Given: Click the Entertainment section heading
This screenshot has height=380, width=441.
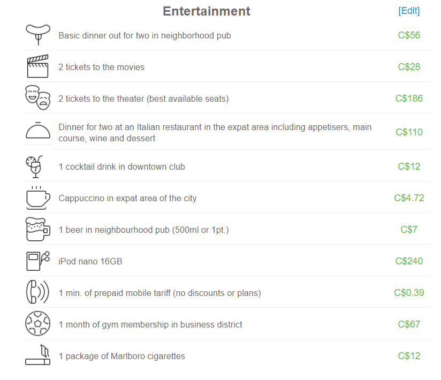Looking at the screenshot, I should 207,11.
